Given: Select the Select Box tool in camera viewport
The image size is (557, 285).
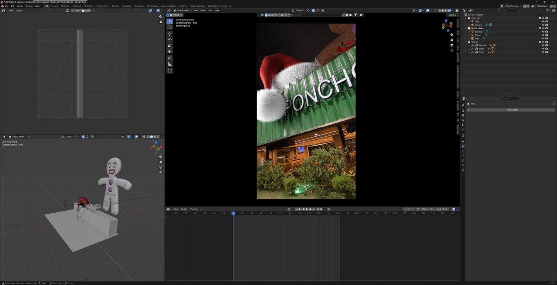Looking at the screenshot, I should point(170,21).
